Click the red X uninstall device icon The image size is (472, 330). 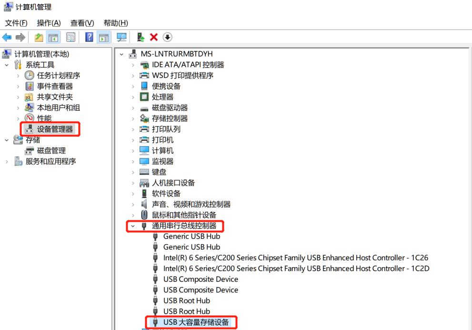tap(154, 37)
